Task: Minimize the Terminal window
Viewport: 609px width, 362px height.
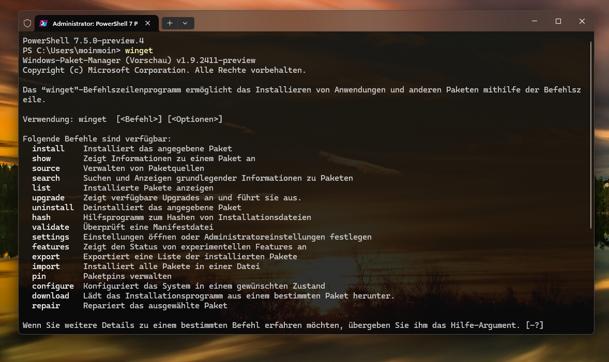Action: point(535,21)
